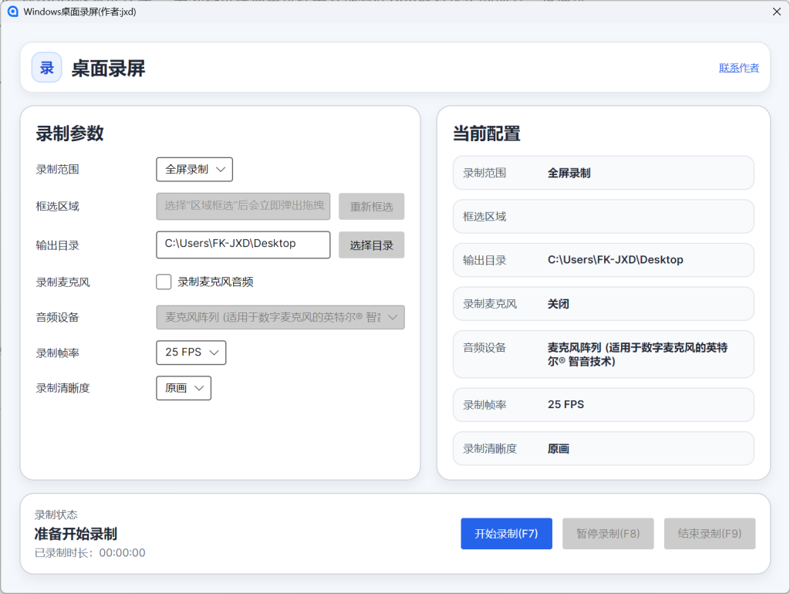Open the 录制清晰度 原画 dropdown
Screen dimensions: 790x594
pyautogui.click(x=184, y=388)
